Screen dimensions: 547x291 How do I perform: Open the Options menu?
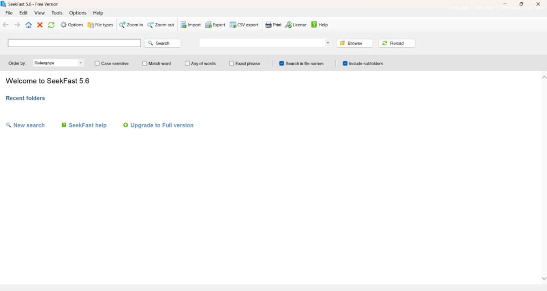[77, 13]
